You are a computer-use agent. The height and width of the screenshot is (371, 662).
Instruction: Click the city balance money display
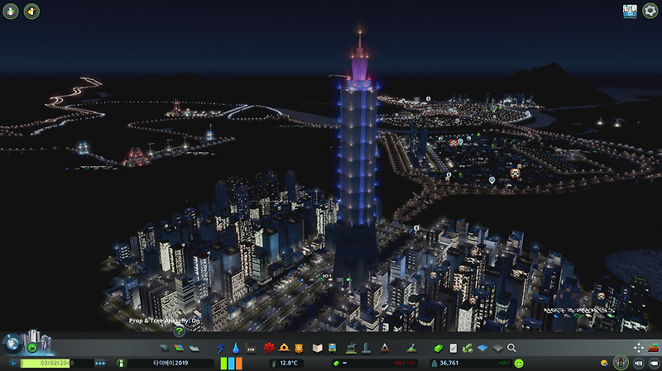coord(375,363)
